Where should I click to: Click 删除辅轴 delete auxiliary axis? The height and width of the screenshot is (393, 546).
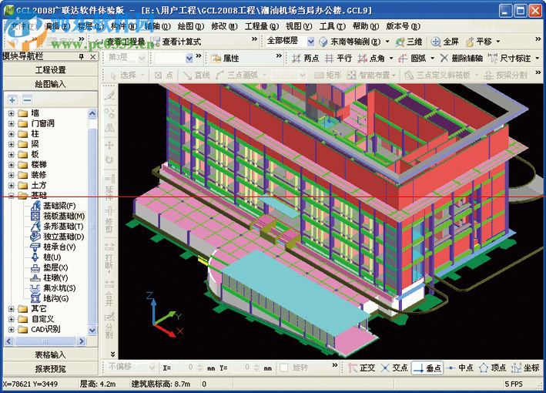click(462, 59)
